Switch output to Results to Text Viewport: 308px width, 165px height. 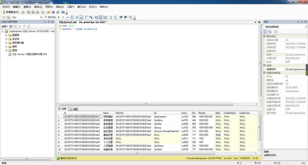[96, 17]
